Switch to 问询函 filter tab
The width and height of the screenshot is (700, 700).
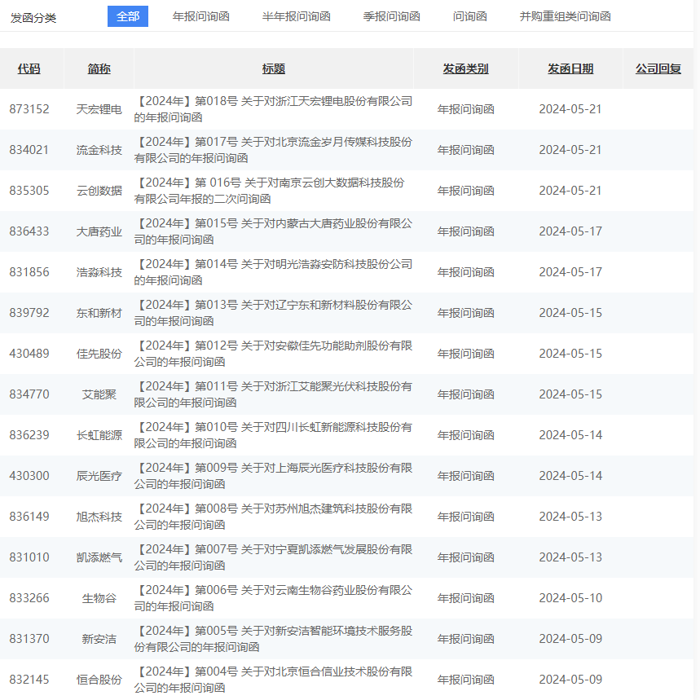pyautogui.click(x=469, y=16)
